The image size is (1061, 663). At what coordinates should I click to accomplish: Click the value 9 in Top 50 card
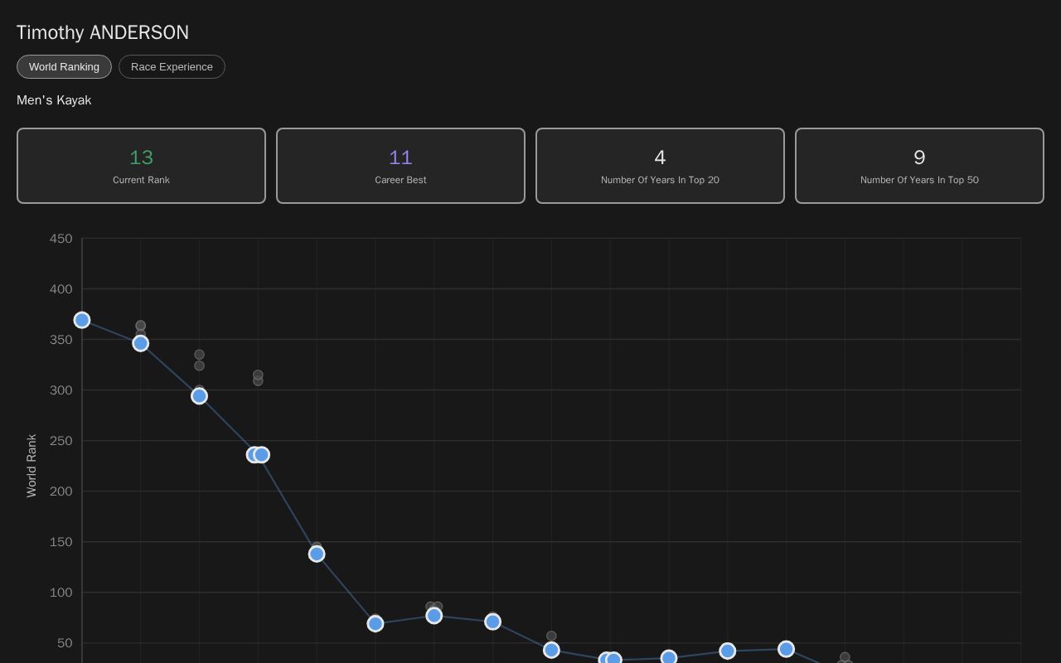point(919,157)
